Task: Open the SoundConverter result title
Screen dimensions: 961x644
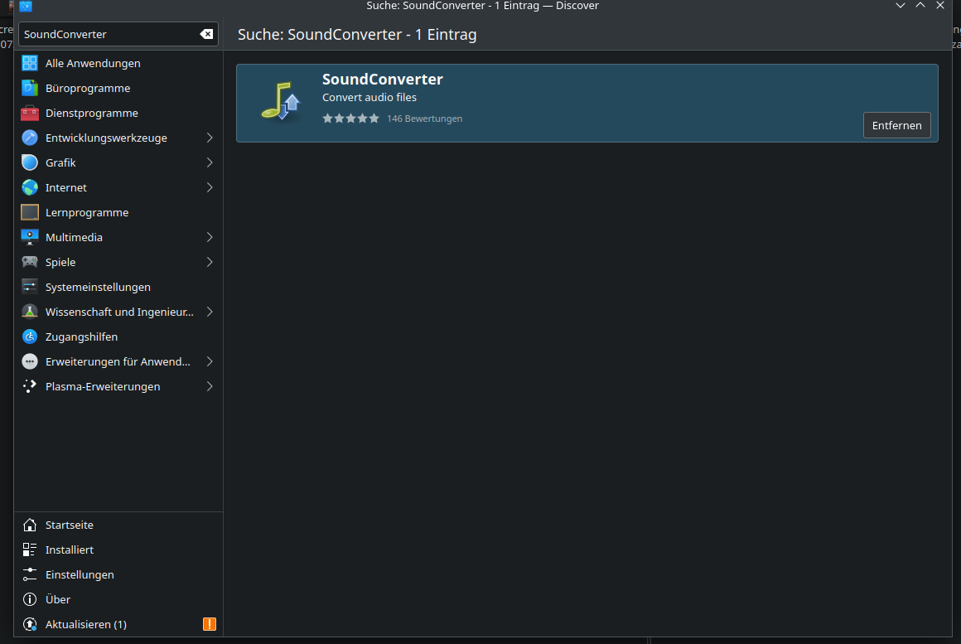Action: [x=383, y=79]
